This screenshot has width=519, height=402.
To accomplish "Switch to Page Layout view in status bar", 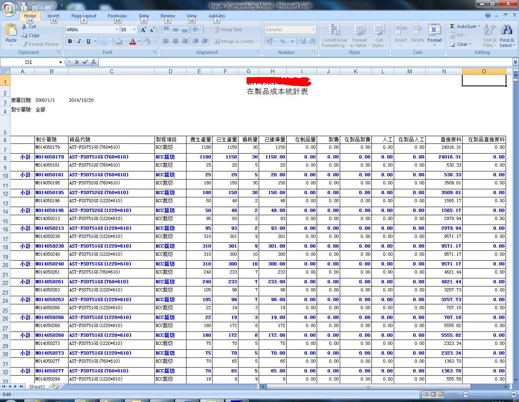I will [433, 394].
